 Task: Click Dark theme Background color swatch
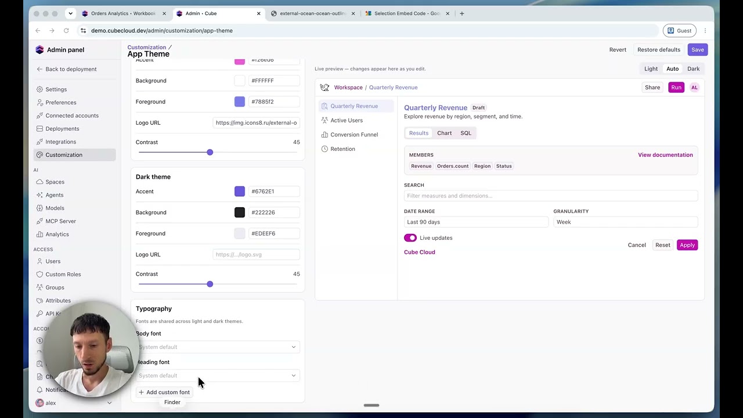pyautogui.click(x=240, y=212)
